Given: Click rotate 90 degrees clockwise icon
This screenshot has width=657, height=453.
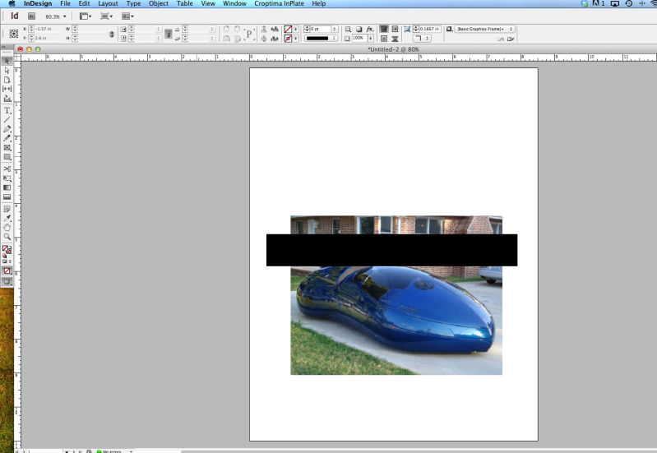Looking at the screenshot, I should pos(226,29).
